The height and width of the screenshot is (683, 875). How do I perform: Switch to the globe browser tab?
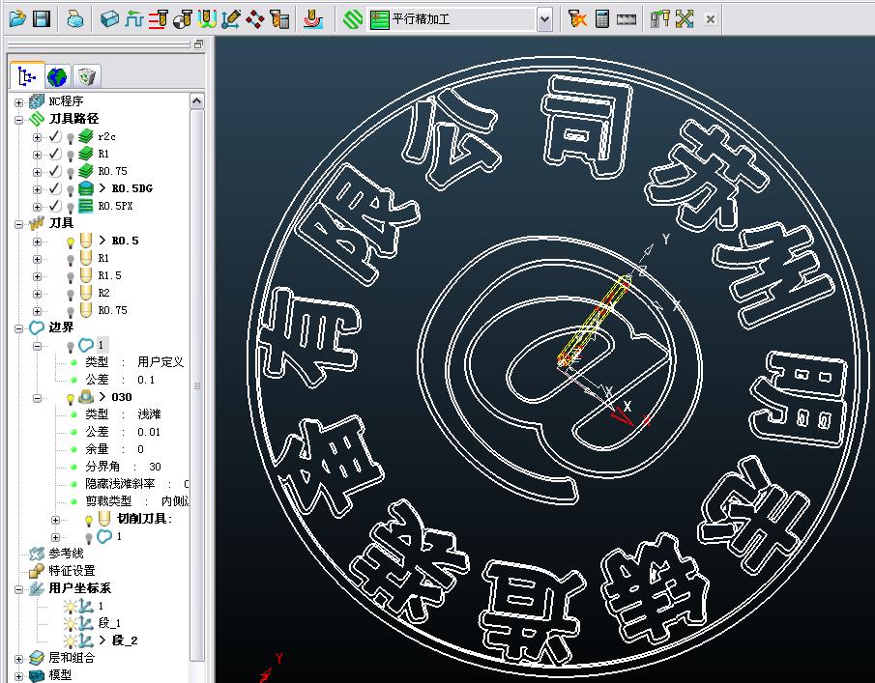[57, 76]
